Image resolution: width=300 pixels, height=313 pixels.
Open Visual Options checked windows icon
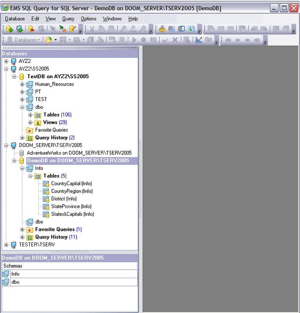182,29
